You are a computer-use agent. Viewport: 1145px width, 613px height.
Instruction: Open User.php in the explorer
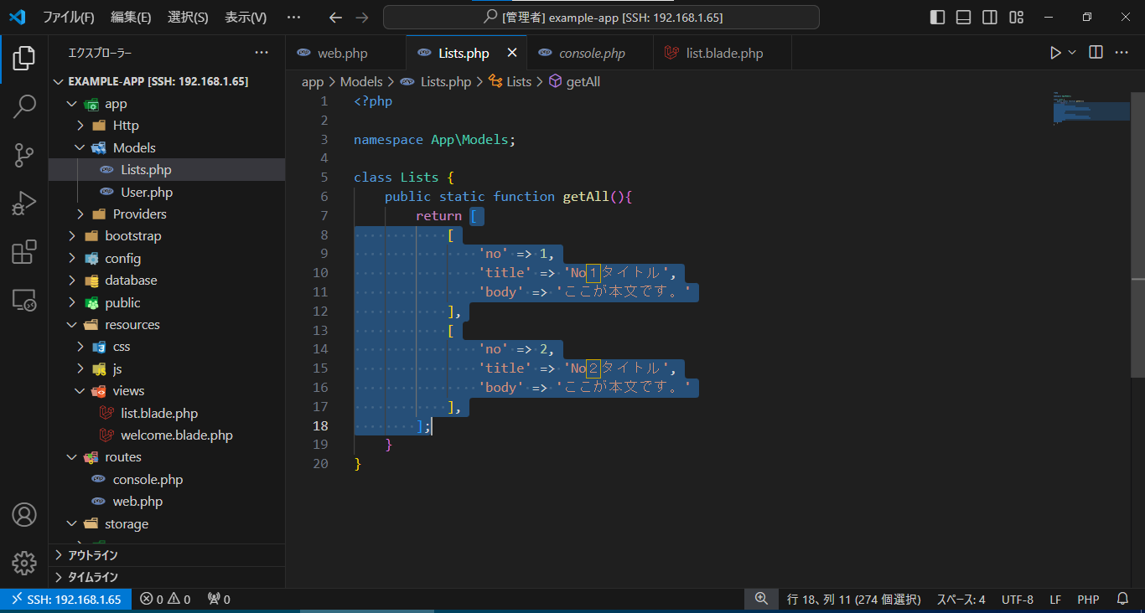click(167, 192)
